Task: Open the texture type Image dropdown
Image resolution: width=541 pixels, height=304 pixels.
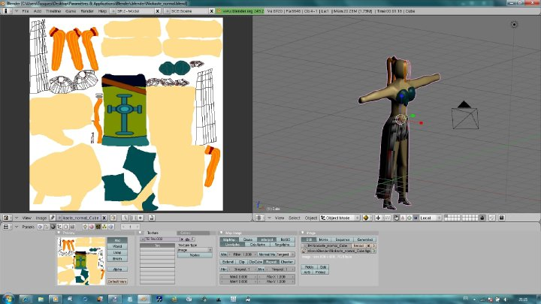Action: (x=195, y=250)
